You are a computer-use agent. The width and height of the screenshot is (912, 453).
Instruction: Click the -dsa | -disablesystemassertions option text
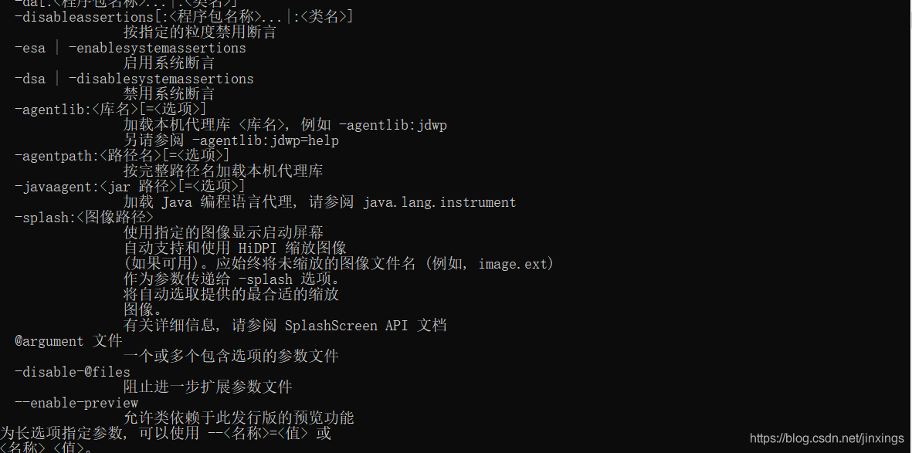[x=134, y=79]
